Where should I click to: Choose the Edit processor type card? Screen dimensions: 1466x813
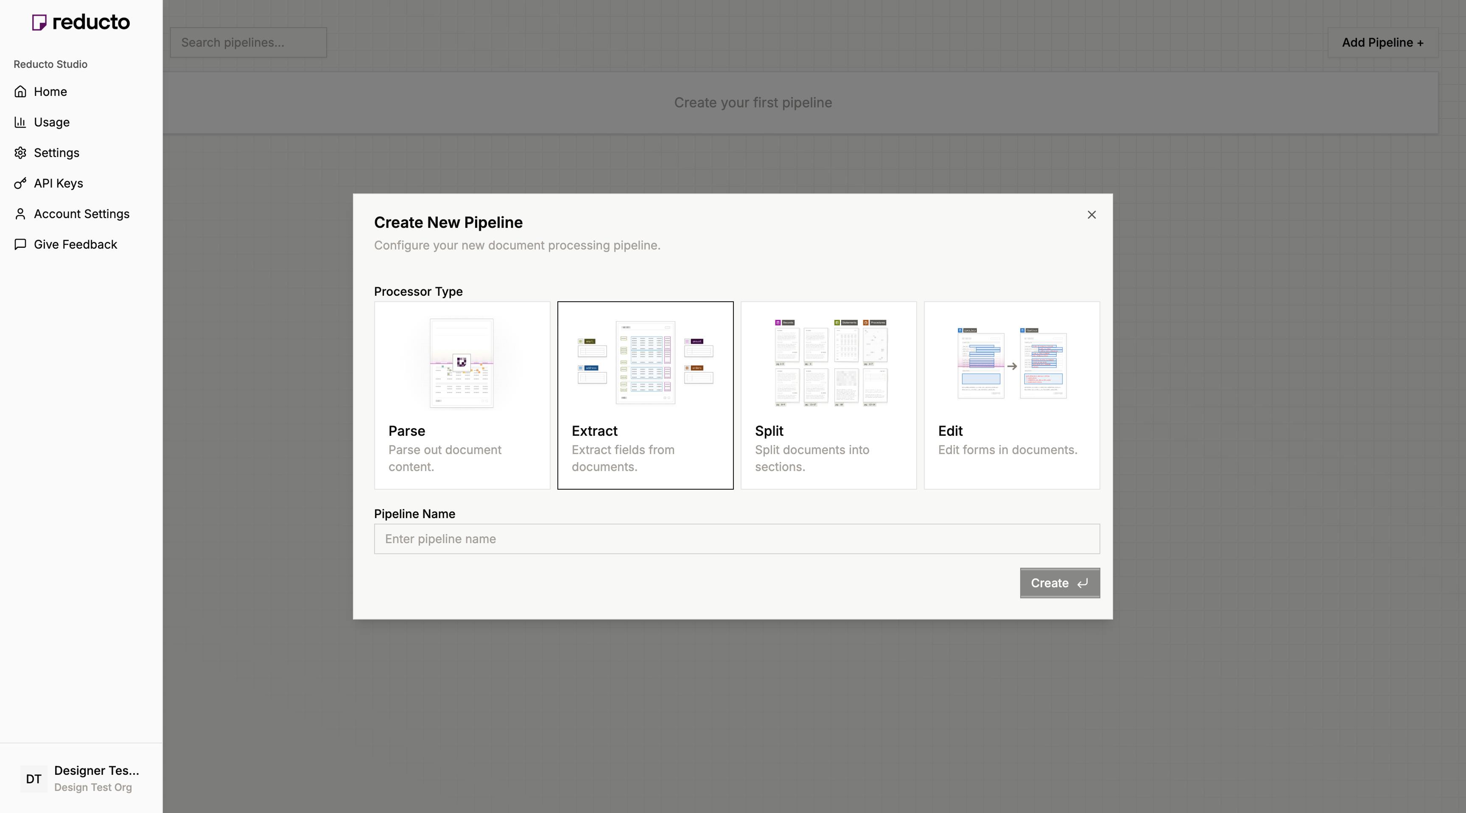tap(1012, 395)
